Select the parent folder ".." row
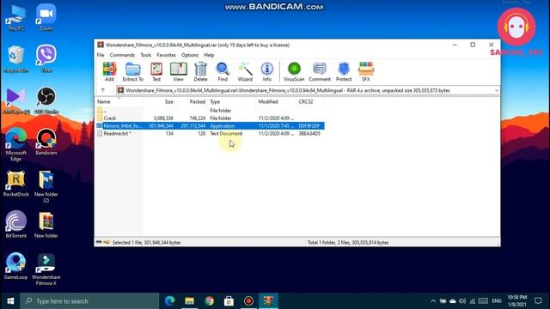 210,111
